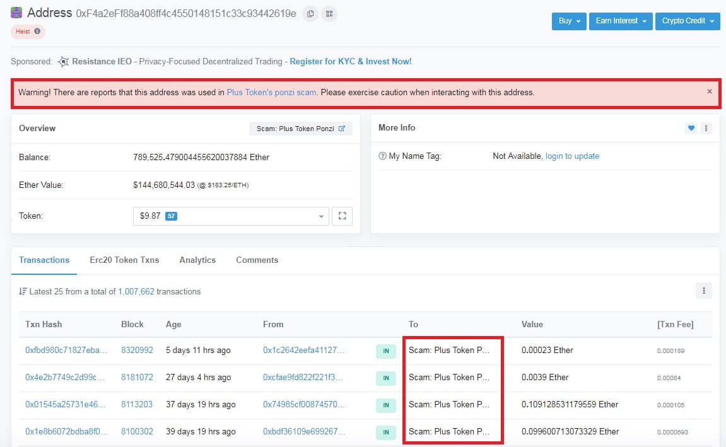
Task: Open block 8320992
Action: 137,351
